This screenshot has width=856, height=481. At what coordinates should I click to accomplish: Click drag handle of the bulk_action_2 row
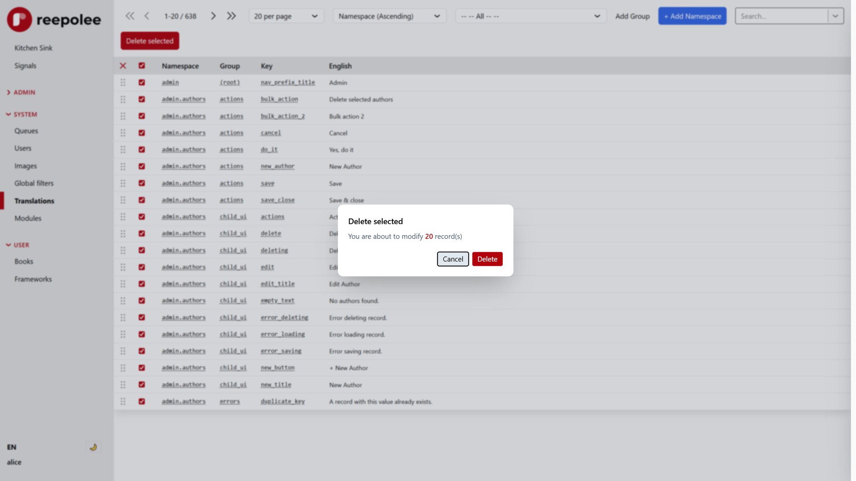(123, 116)
